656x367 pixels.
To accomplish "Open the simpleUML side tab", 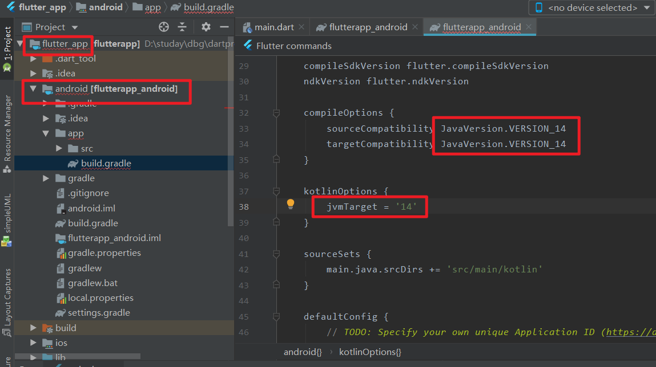I will pyautogui.click(x=7, y=219).
